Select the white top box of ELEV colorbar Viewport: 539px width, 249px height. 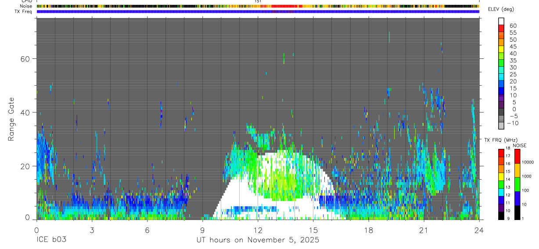501,21
